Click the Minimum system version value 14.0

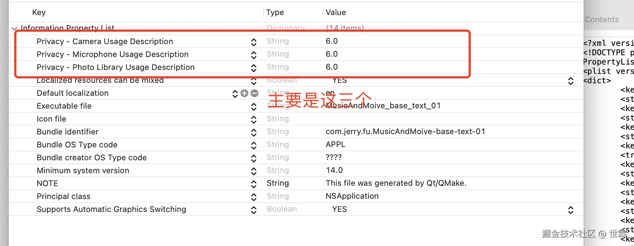[334, 170]
